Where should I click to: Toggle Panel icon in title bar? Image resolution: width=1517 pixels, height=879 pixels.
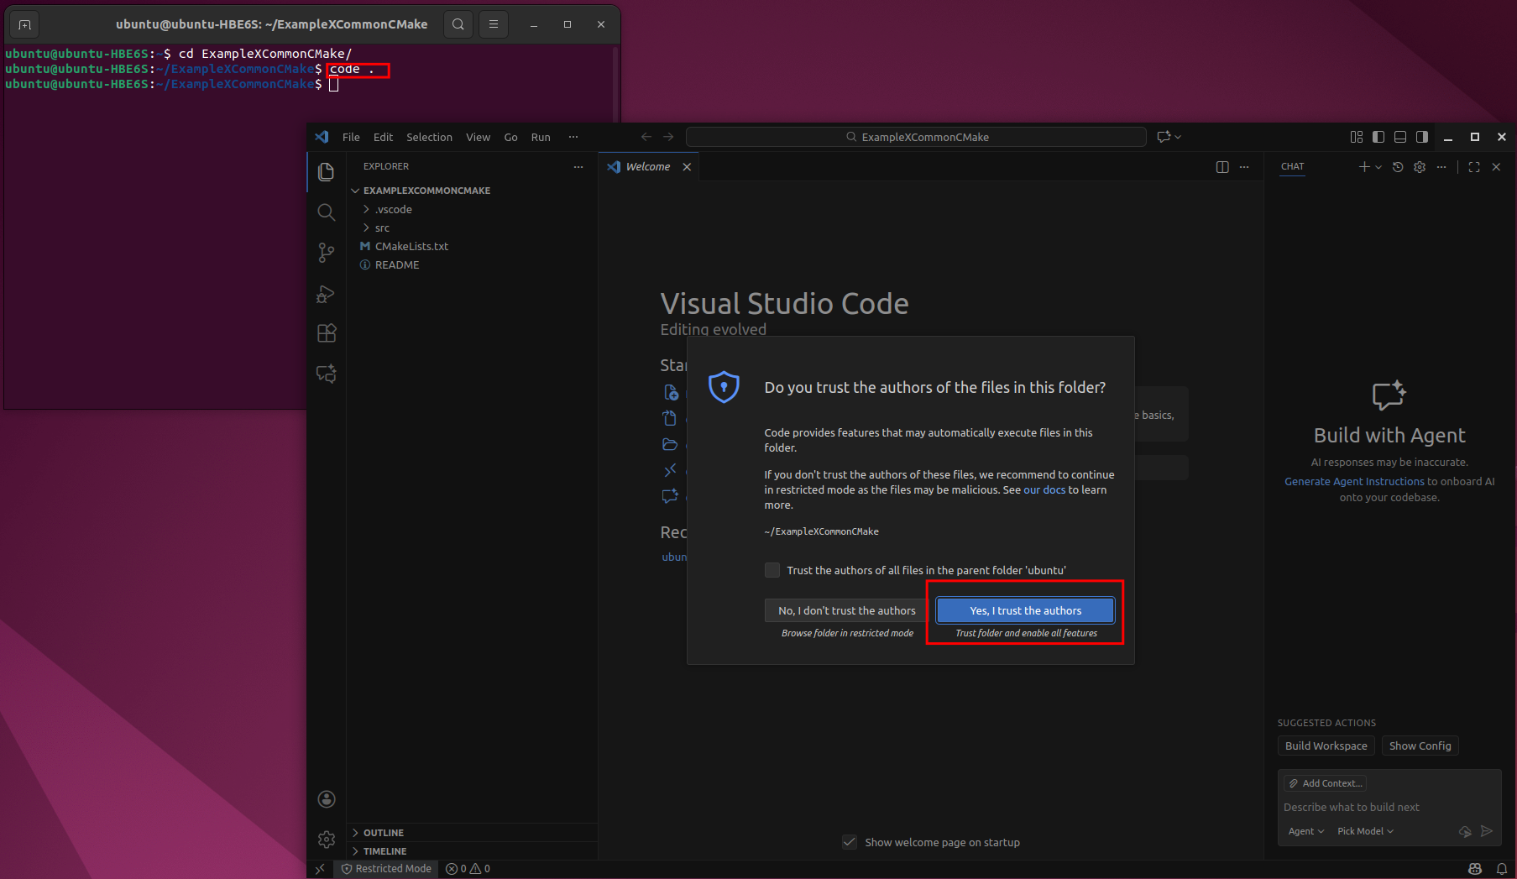point(1400,137)
